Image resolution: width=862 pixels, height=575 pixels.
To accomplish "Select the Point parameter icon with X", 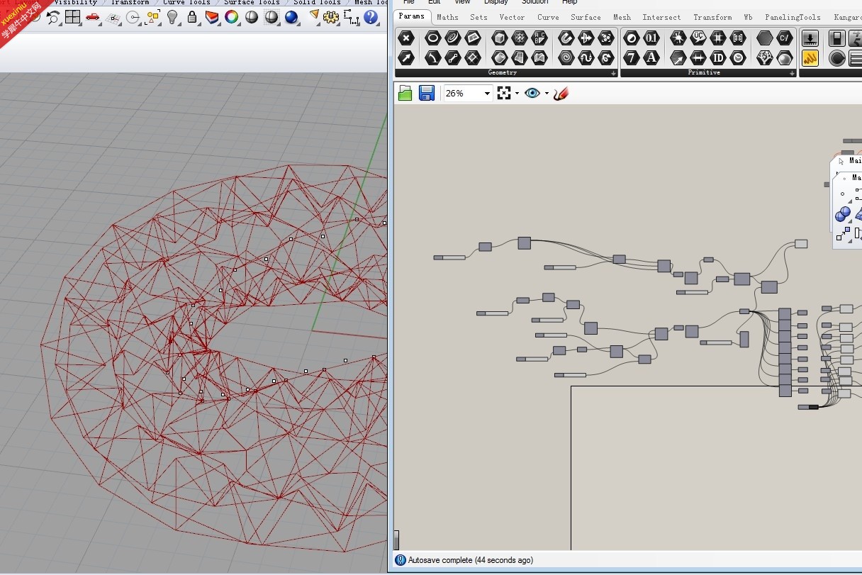I will pyautogui.click(x=406, y=38).
